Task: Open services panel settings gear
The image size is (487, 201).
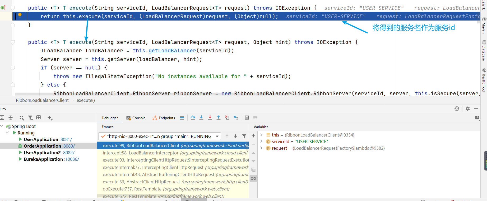Action: [x=468, y=109]
